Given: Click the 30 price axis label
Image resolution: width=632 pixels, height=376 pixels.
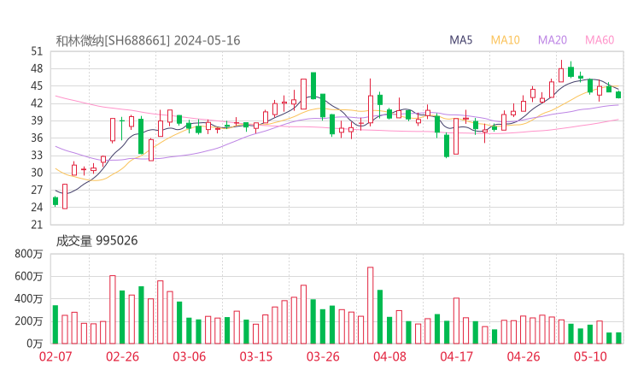Looking at the screenshot, I should [x=37, y=173].
